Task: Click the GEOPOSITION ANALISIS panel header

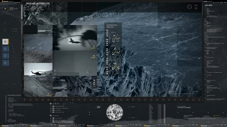Action: point(112,26)
